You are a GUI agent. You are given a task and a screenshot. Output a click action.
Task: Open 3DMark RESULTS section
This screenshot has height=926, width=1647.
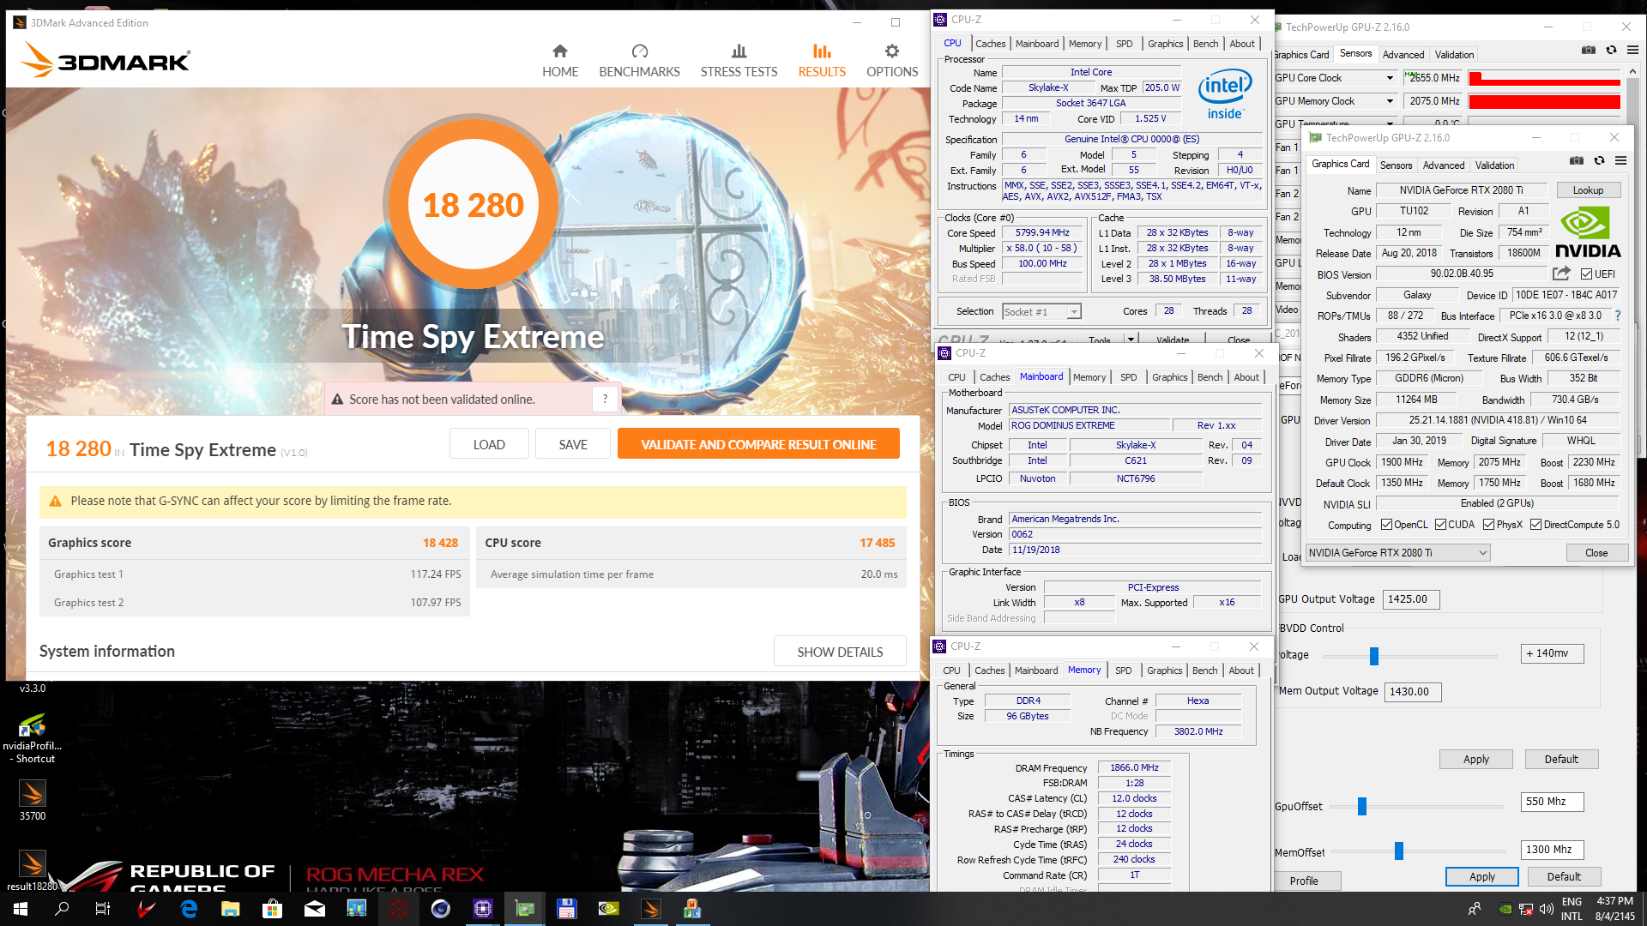click(821, 61)
